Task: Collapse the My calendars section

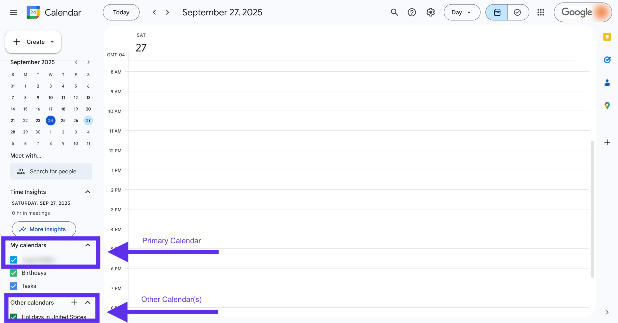Action: (x=88, y=245)
